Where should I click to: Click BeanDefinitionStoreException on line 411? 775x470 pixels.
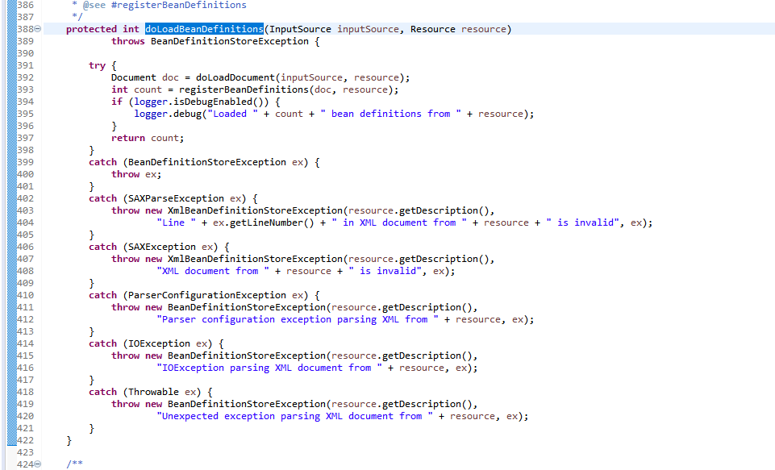(247, 307)
